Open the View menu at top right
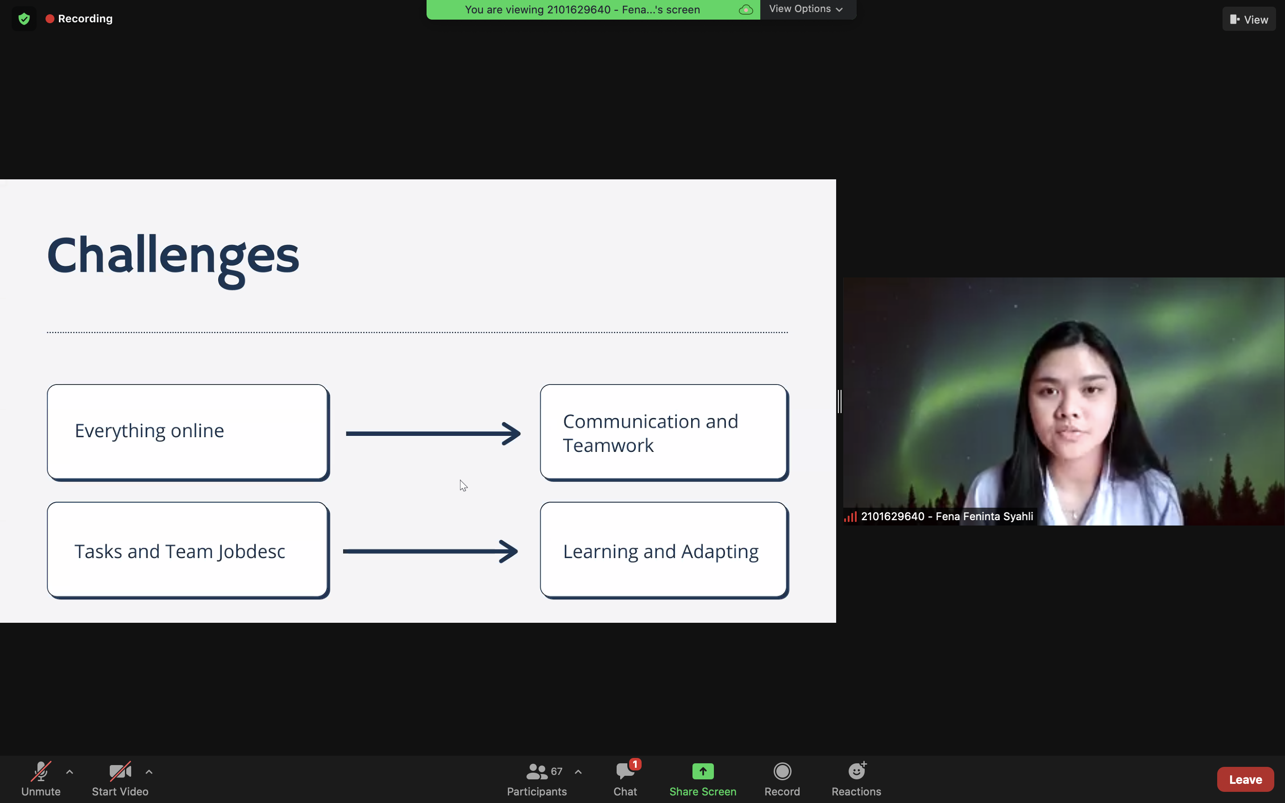The width and height of the screenshot is (1285, 803). 1248,20
